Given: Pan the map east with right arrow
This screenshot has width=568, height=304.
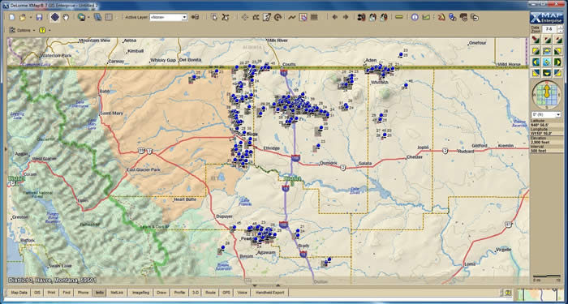Looking at the screenshot, I should pyautogui.click(x=557, y=62).
